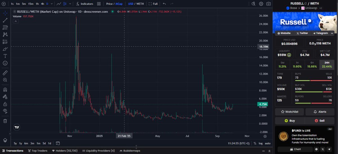Open the quick search icon

(253, 4)
